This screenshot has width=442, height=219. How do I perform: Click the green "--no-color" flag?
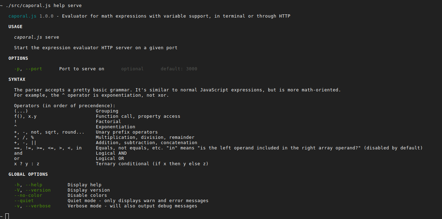coord(28,195)
